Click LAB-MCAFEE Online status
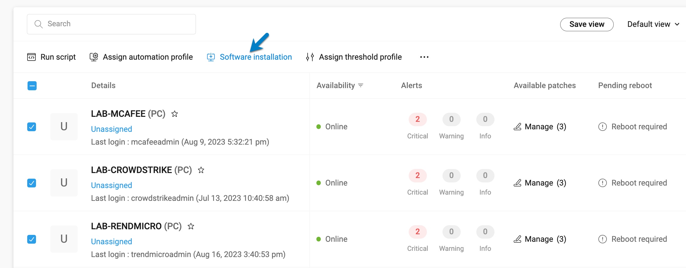Viewport: 686px width, 268px height. coord(332,127)
